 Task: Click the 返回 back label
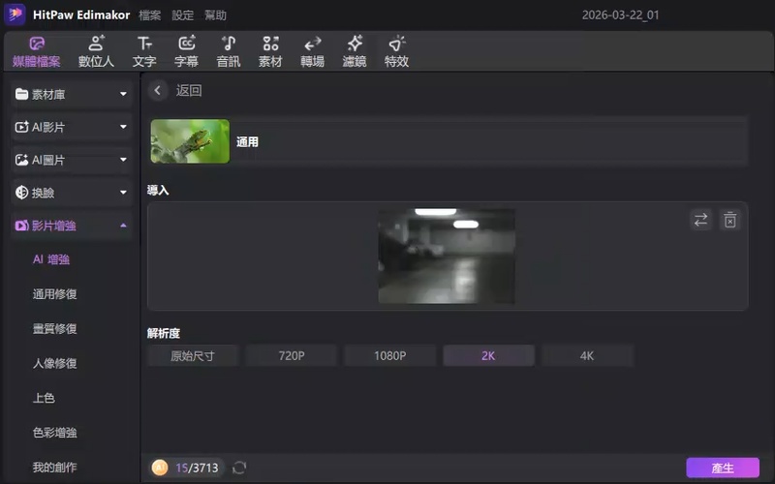189,90
